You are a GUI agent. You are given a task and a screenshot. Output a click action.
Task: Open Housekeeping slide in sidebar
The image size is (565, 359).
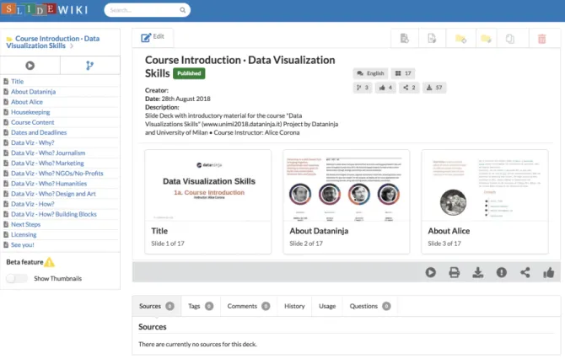coord(30,112)
